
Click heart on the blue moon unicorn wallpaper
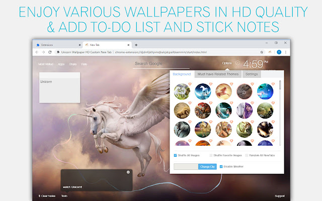pos(211,84)
